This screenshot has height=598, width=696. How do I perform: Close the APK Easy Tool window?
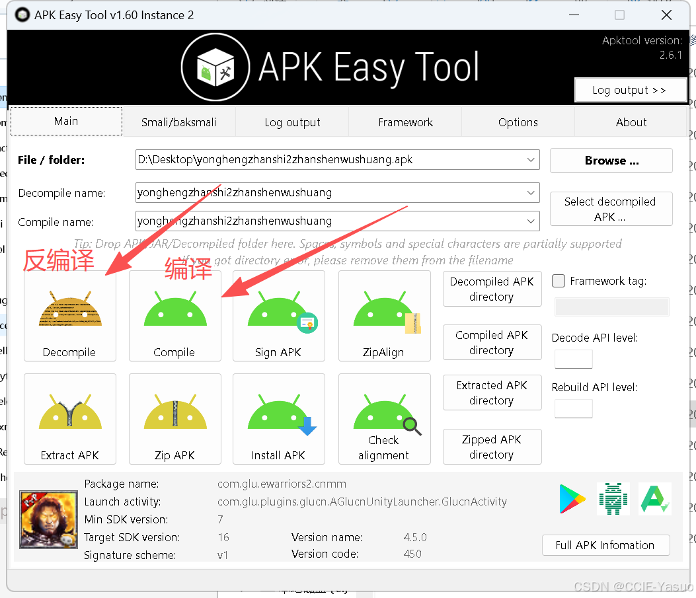point(666,15)
